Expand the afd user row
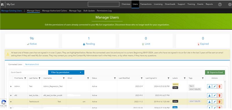The width and height of the screenshot is (232, 110). pyautogui.click(x=11, y=95)
